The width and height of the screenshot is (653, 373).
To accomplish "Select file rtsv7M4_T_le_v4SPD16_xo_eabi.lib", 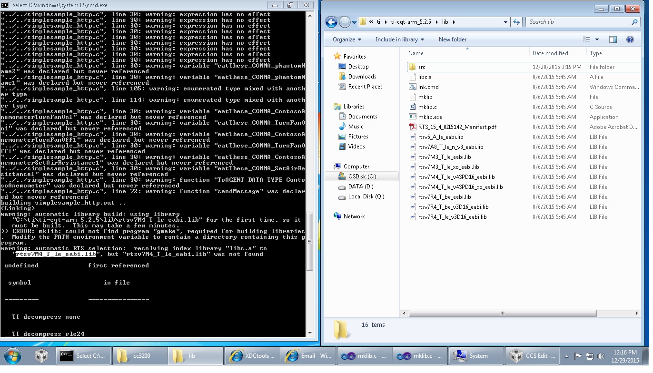I will (460, 187).
